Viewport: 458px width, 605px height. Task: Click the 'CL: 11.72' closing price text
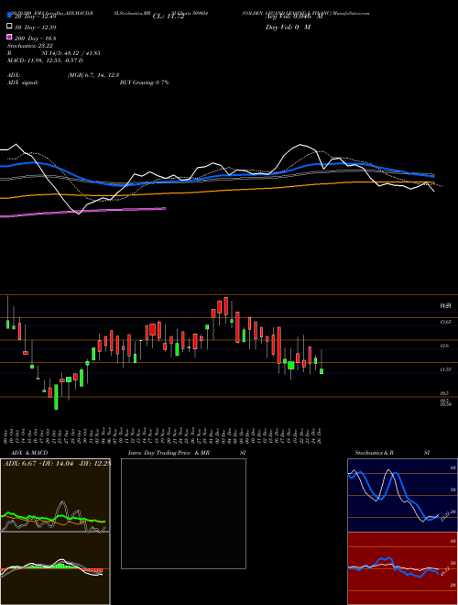[169, 16]
